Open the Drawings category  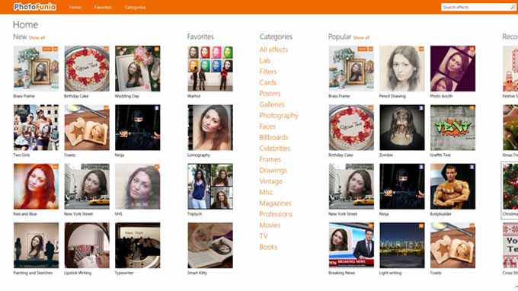click(273, 171)
